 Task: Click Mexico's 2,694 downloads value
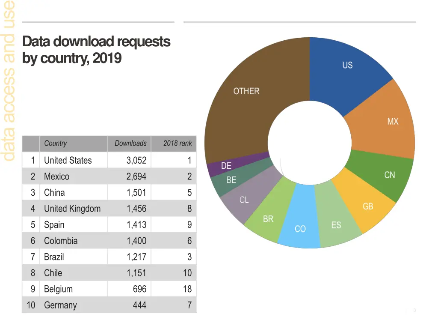[136, 176]
